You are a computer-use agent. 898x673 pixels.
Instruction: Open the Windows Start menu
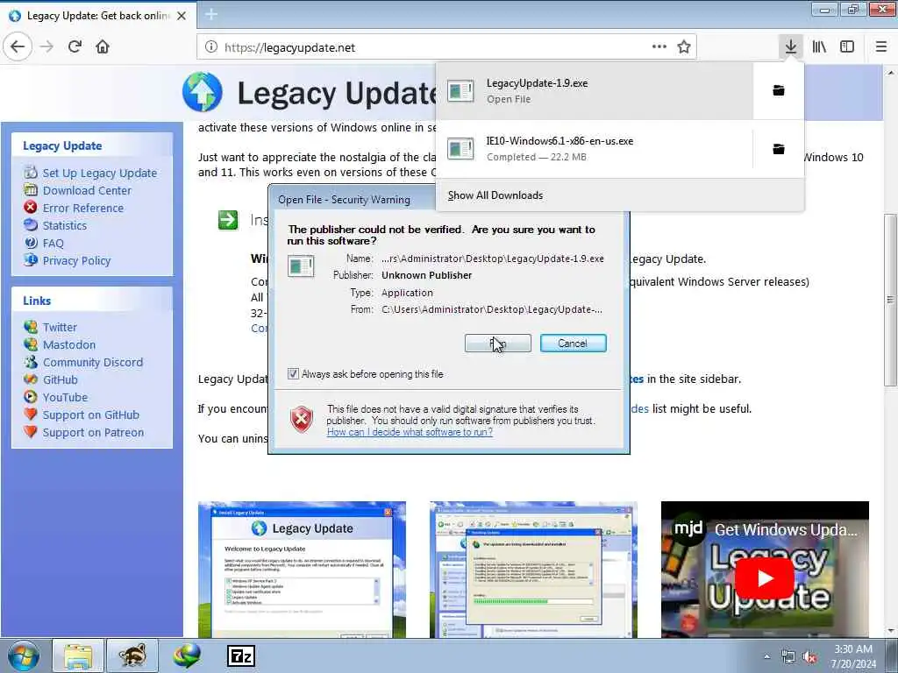tap(24, 655)
